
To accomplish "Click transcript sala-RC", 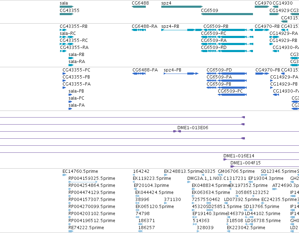I will coord(66,37).
